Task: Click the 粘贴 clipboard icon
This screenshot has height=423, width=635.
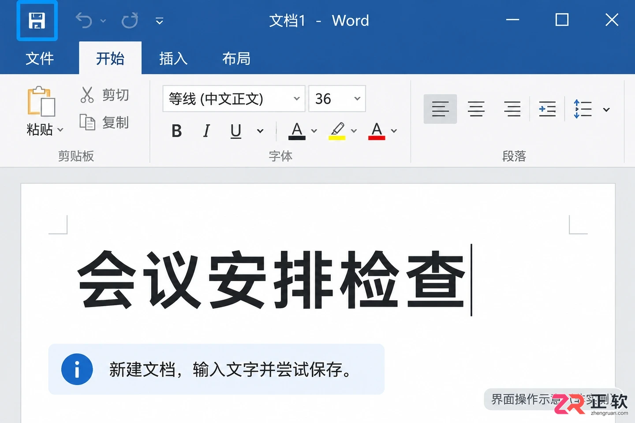Action: (x=41, y=102)
